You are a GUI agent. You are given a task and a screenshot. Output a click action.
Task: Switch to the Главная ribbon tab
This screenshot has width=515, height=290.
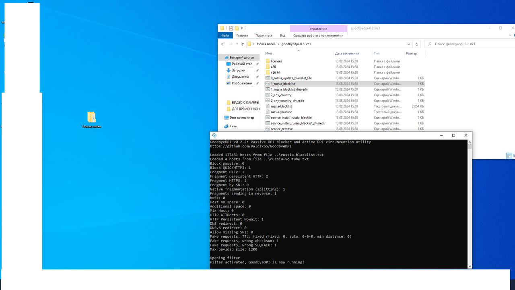(242, 35)
